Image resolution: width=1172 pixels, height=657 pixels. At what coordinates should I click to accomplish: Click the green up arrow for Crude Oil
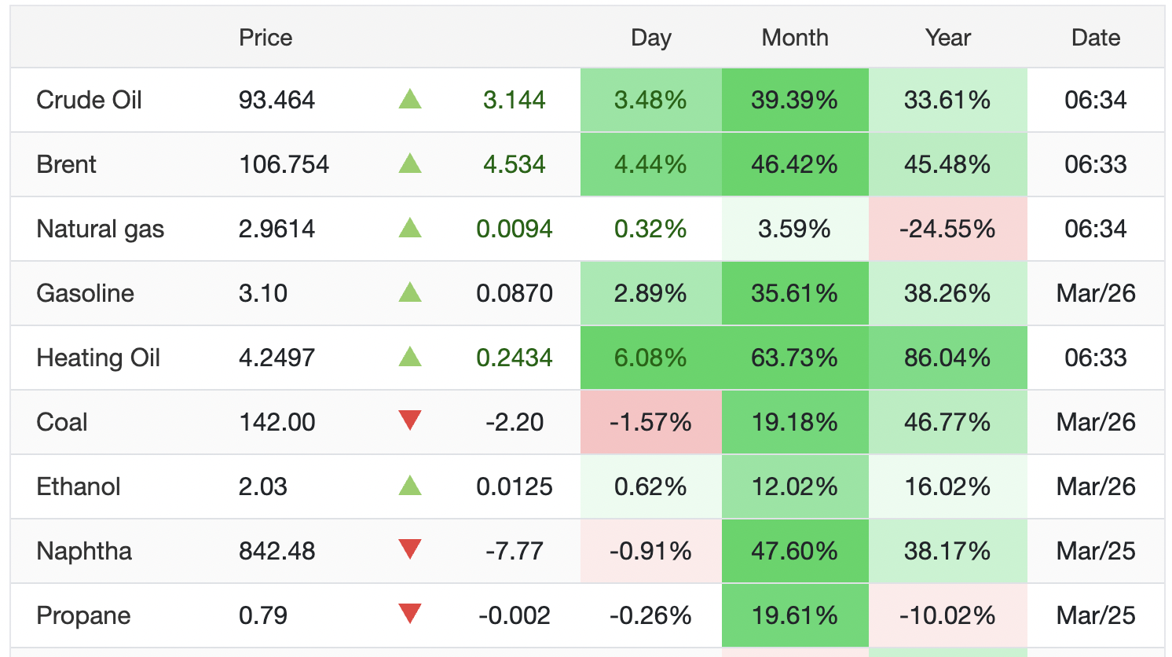pos(410,100)
